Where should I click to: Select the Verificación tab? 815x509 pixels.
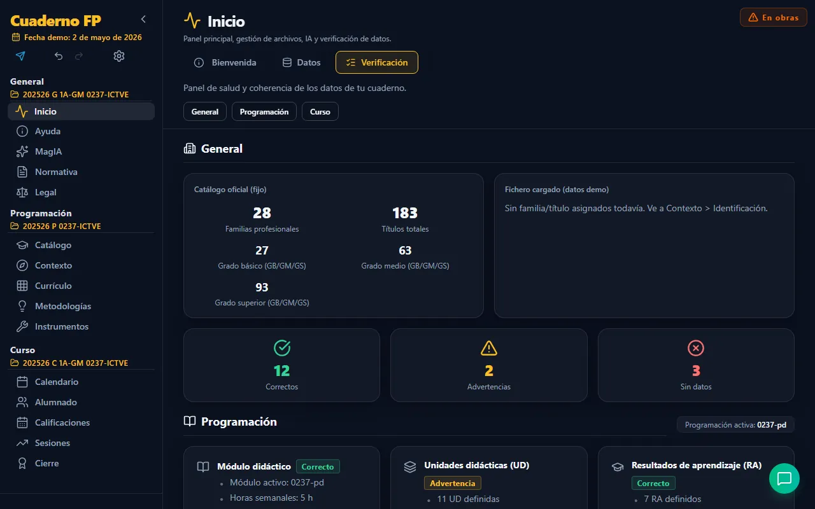point(377,62)
